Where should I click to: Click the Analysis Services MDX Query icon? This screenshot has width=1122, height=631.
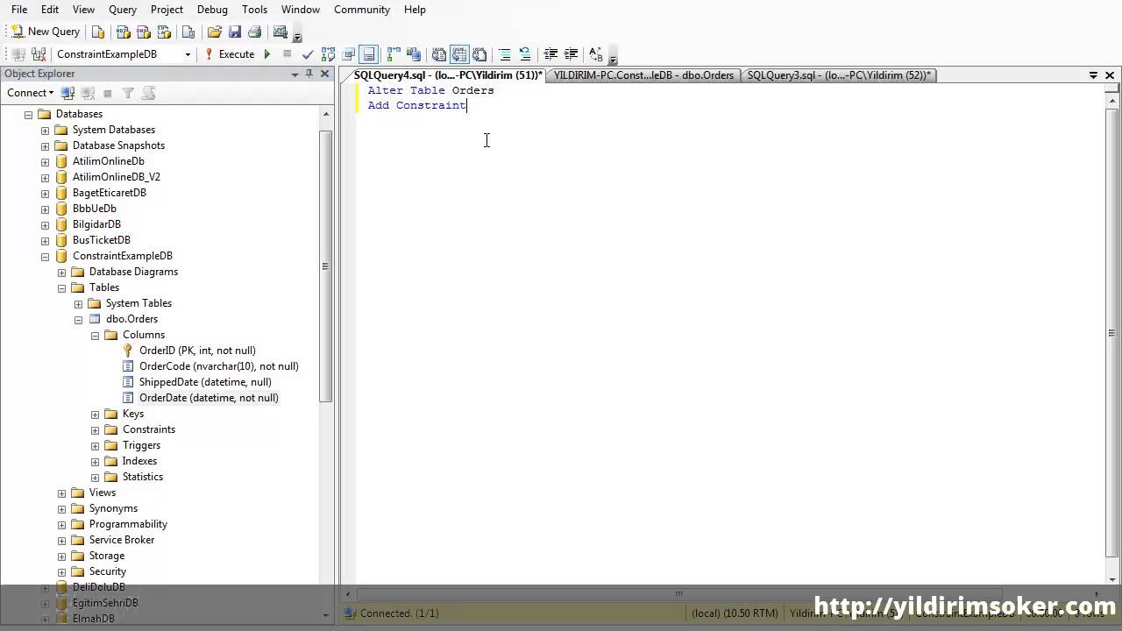tap(124, 32)
